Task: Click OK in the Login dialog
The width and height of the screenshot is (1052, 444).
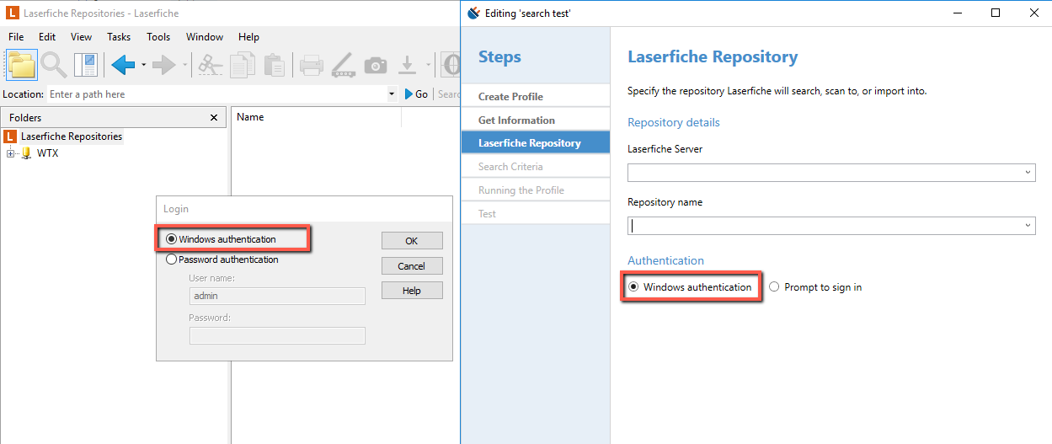Action: 412,241
